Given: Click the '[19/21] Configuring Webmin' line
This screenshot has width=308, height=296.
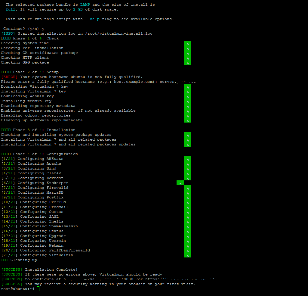Looking at the screenshot, I should (x=32, y=245).
